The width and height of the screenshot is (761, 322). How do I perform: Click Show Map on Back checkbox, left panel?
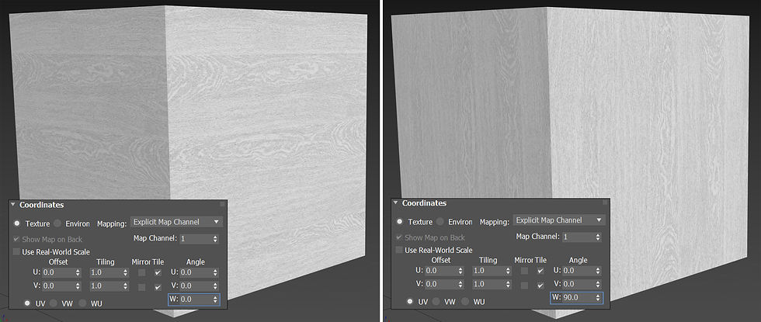point(17,239)
